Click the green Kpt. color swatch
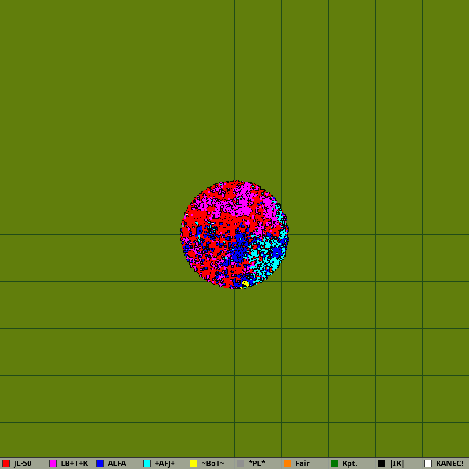Screen dimensions: 469x469 point(334,463)
